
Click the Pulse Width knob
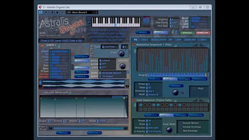tap(169, 129)
